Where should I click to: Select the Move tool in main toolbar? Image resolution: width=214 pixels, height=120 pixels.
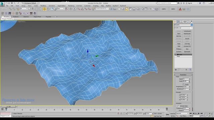[x=44, y=9]
